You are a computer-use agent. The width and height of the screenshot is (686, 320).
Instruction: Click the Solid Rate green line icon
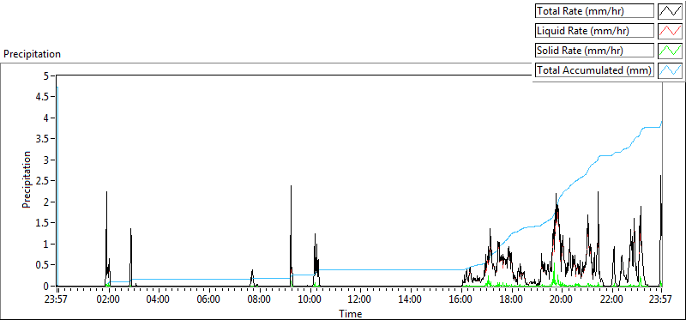[x=671, y=51]
